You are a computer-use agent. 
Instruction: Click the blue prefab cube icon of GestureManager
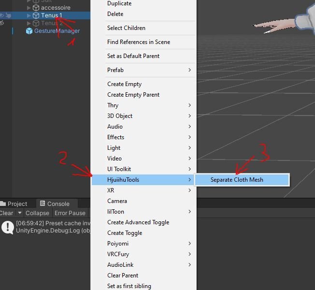point(29,31)
